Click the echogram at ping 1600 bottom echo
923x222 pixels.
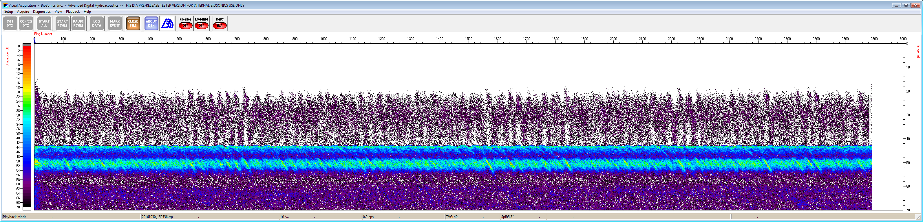[x=498, y=164]
